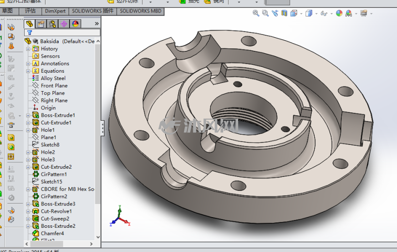
Task: Expand the Cut-Extrude1 feature
Action: point(28,123)
